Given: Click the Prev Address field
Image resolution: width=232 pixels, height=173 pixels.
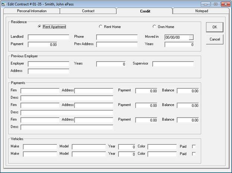Looking at the screenshot, I should 117,45.
